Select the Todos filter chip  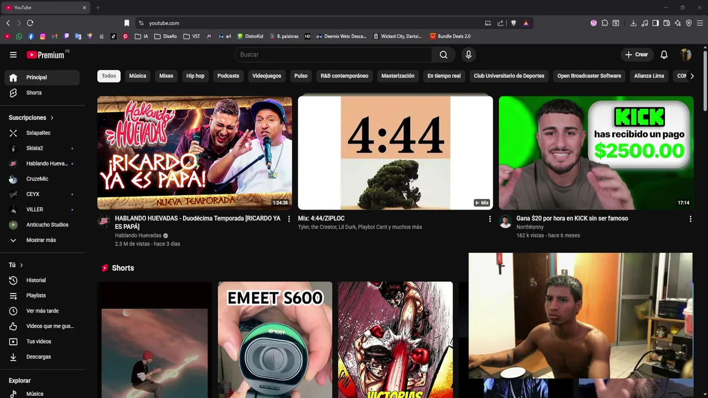(x=109, y=76)
